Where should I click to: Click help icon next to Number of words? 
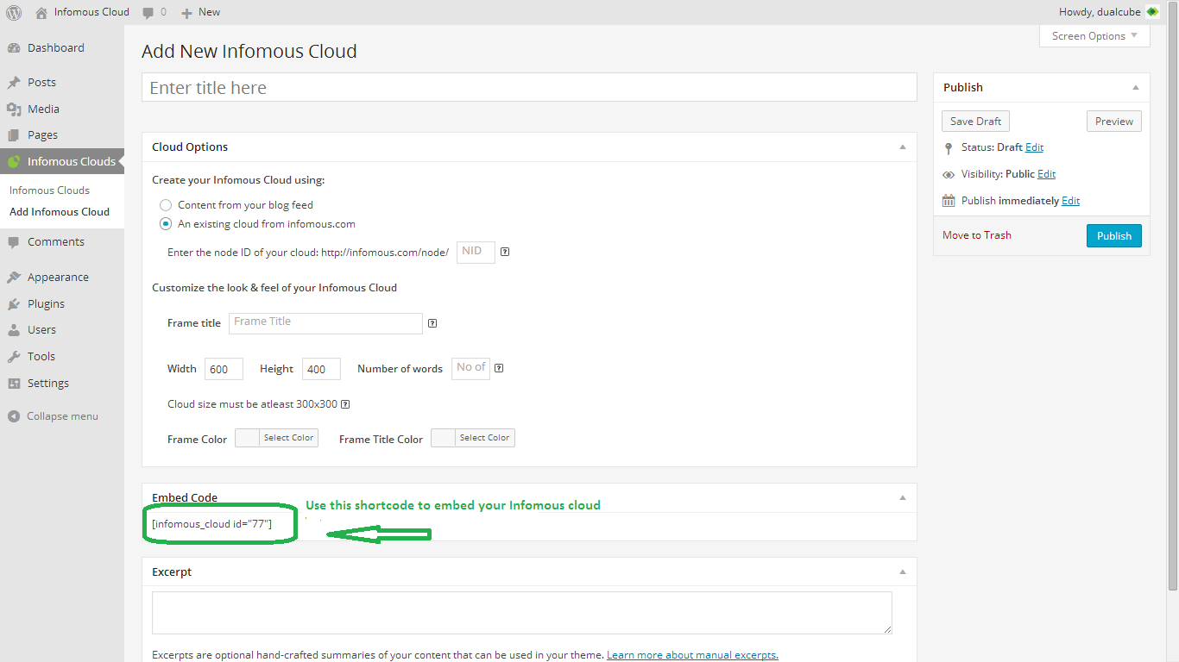[499, 368]
